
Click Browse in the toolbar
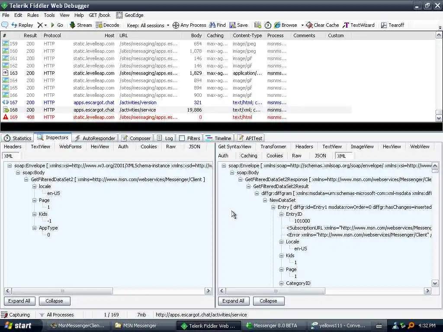286,25
